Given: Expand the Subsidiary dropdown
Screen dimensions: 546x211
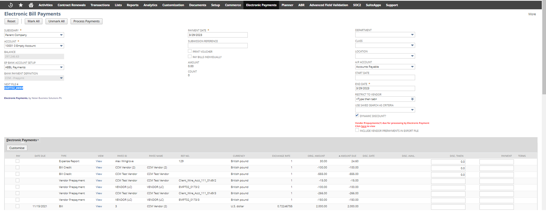Looking at the screenshot, I should [61, 35].
